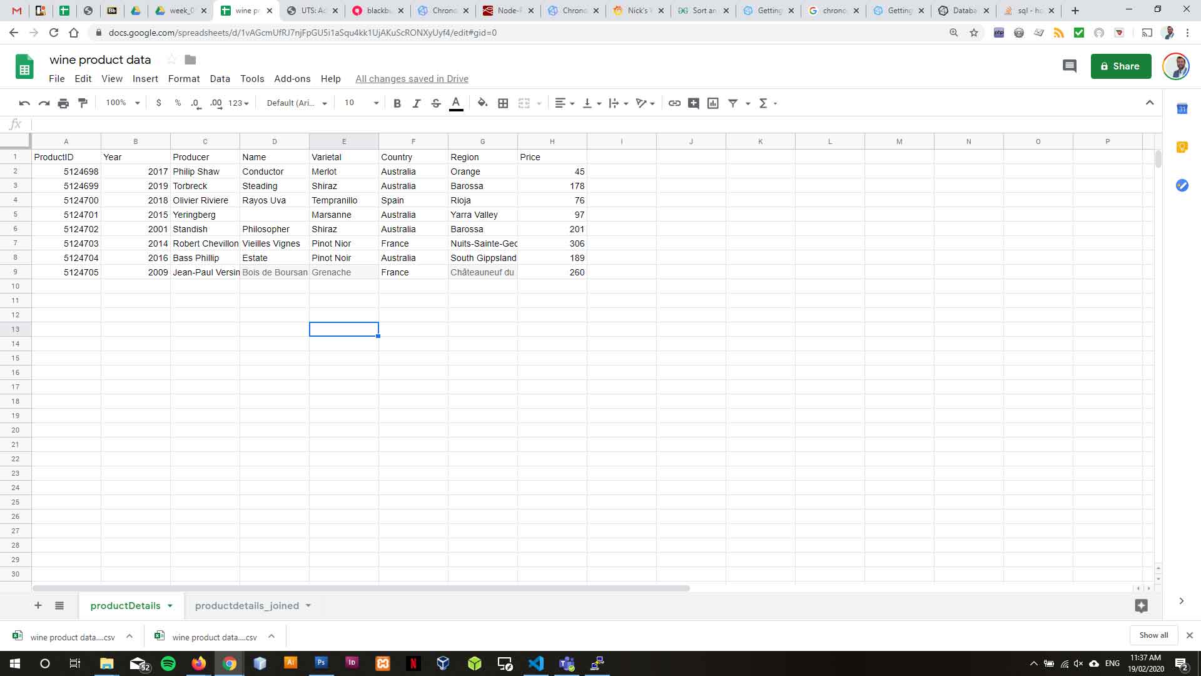Screen dimensions: 1201x676
Task: Open the Explore button at bottom right
Action: [x=1141, y=605]
